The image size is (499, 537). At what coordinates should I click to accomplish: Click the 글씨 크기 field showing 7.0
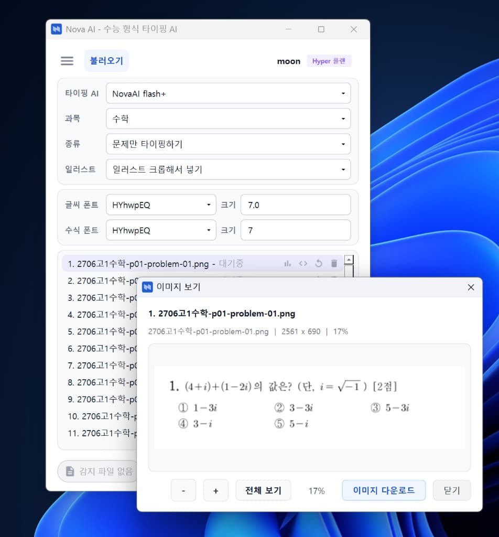point(296,205)
